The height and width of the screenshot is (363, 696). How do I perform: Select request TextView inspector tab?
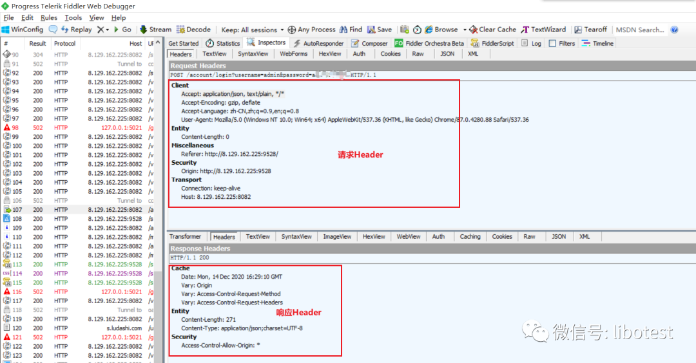[x=215, y=54]
